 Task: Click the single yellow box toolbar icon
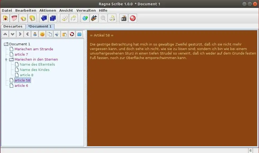point(23,18)
